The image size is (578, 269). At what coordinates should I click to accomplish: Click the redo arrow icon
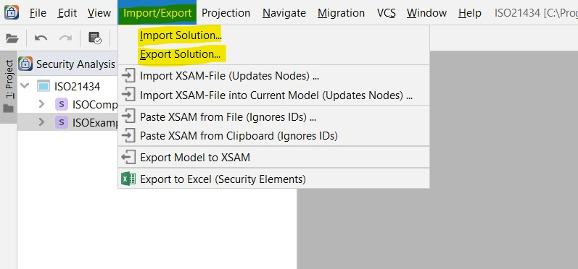pyautogui.click(x=65, y=38)
